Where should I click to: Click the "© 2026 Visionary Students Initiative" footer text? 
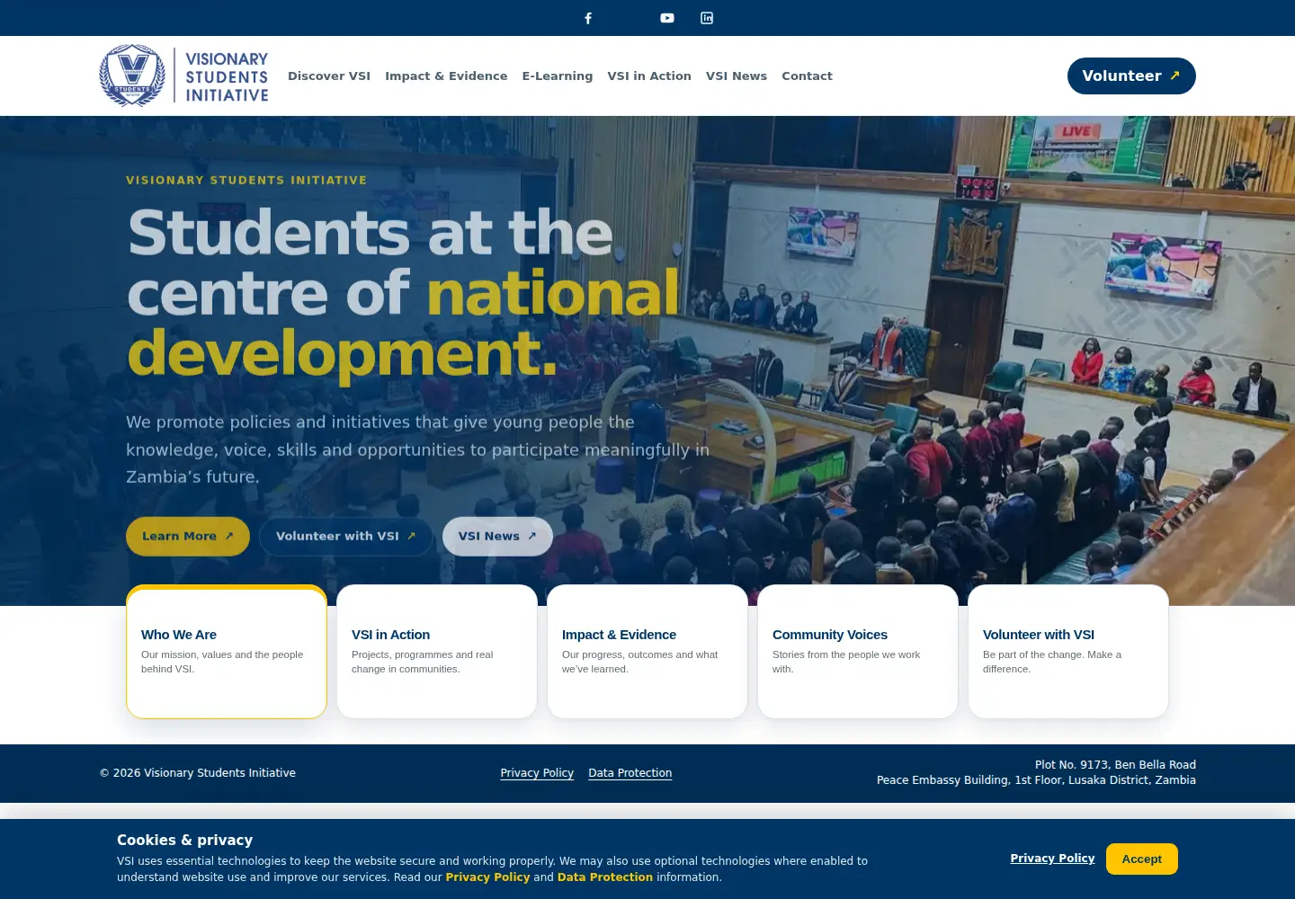point(198,773)
